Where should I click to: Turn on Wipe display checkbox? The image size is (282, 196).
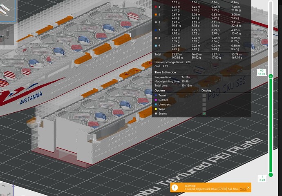[204, 109]
